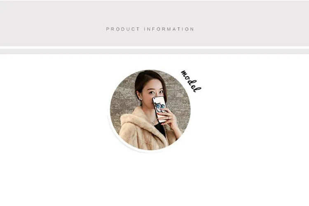Select the word INFORMATION in the banner
This screenshot has width=309, height=206.
[x=169, y=29]
